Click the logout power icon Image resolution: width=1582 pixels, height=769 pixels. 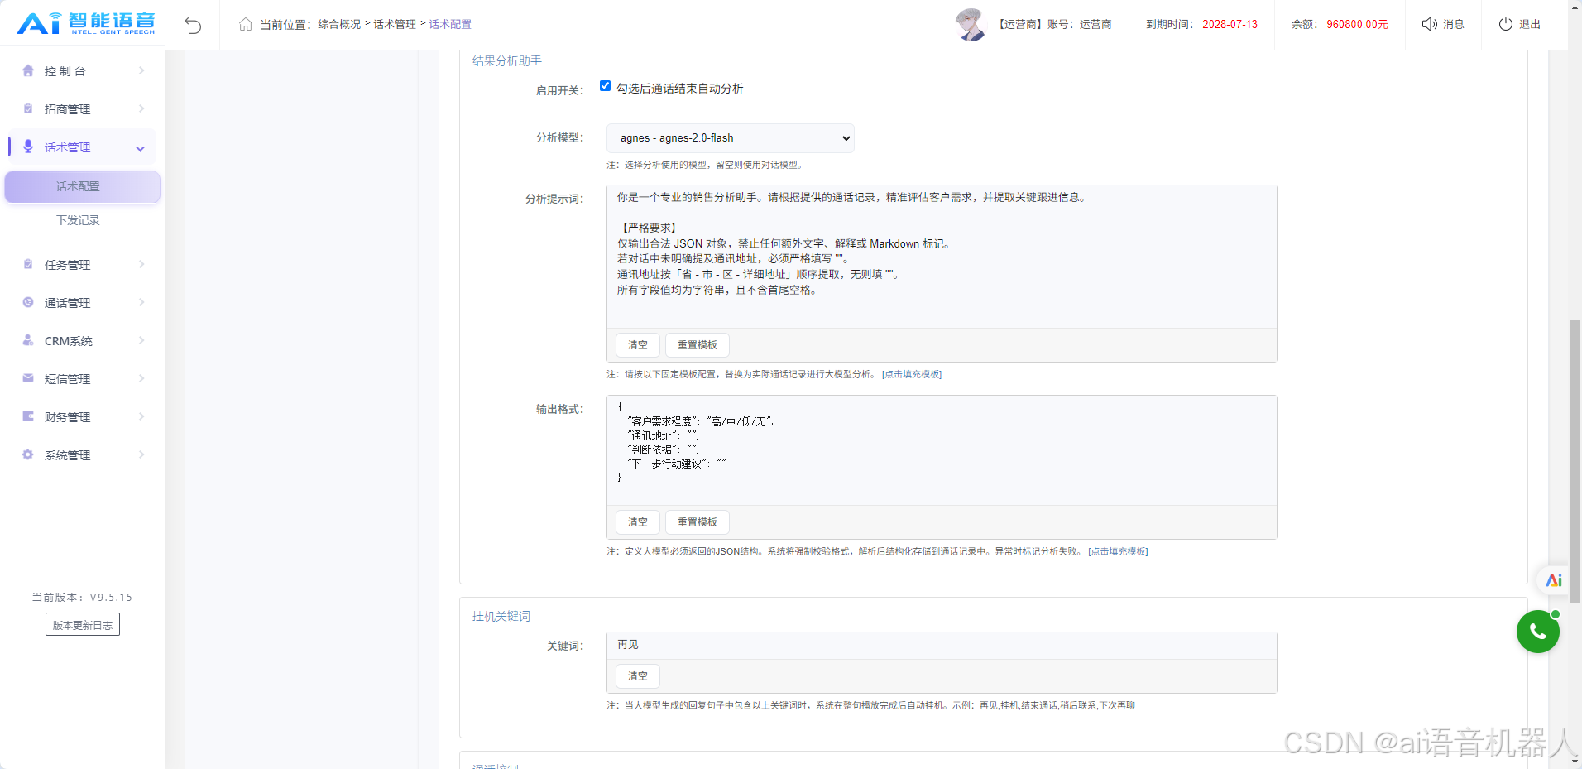click(1506, 24)
